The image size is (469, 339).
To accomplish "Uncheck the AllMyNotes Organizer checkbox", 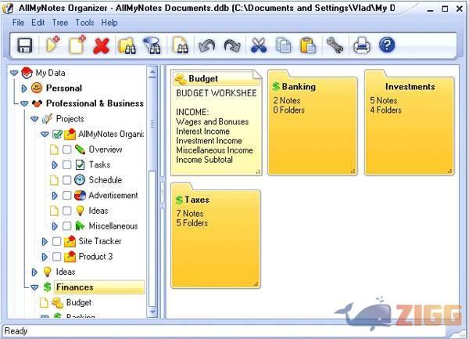I will (x=57, y=134).
